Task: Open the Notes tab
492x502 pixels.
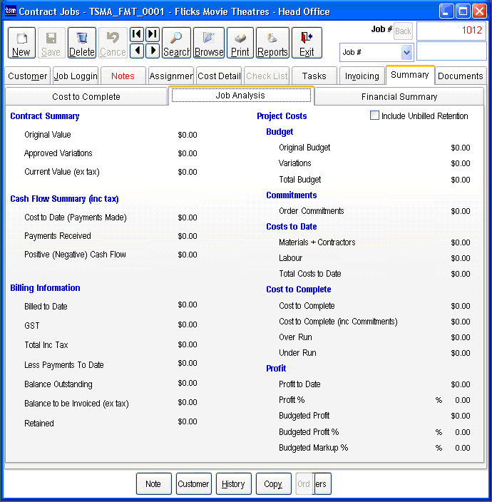Action: (x=123, y=76)
